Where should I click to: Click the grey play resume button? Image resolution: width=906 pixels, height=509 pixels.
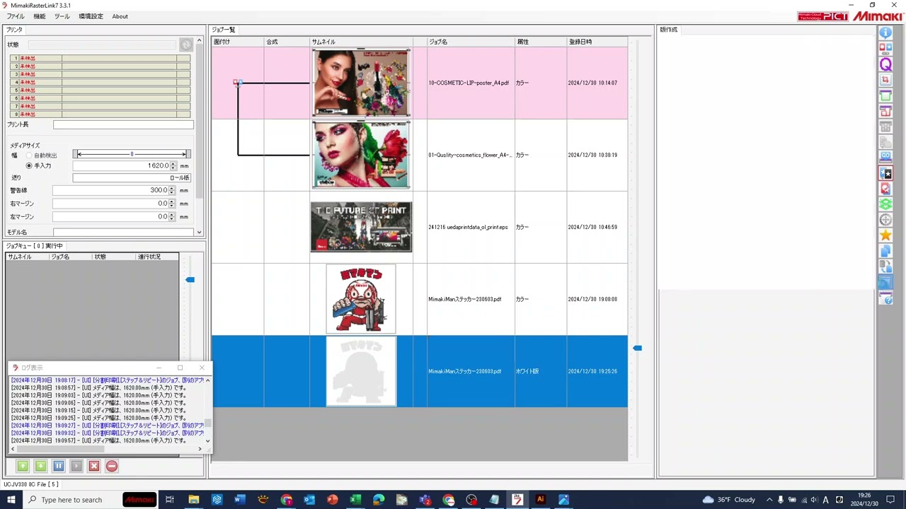76,466
